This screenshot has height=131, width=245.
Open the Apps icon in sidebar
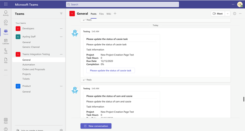6,121
